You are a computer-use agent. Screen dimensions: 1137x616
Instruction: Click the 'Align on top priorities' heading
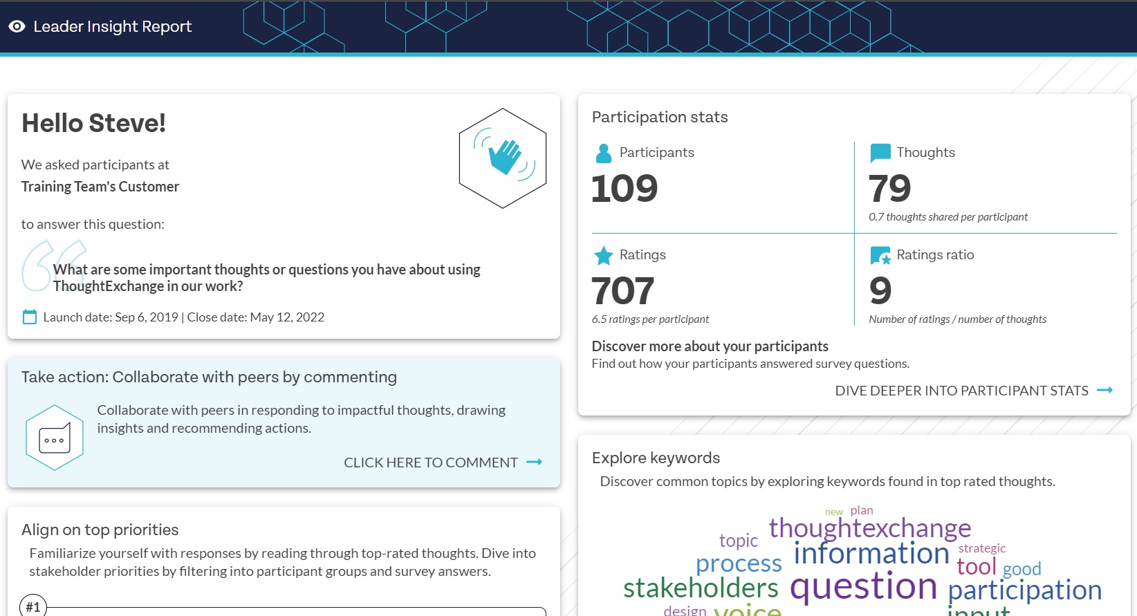click(100, 530)
